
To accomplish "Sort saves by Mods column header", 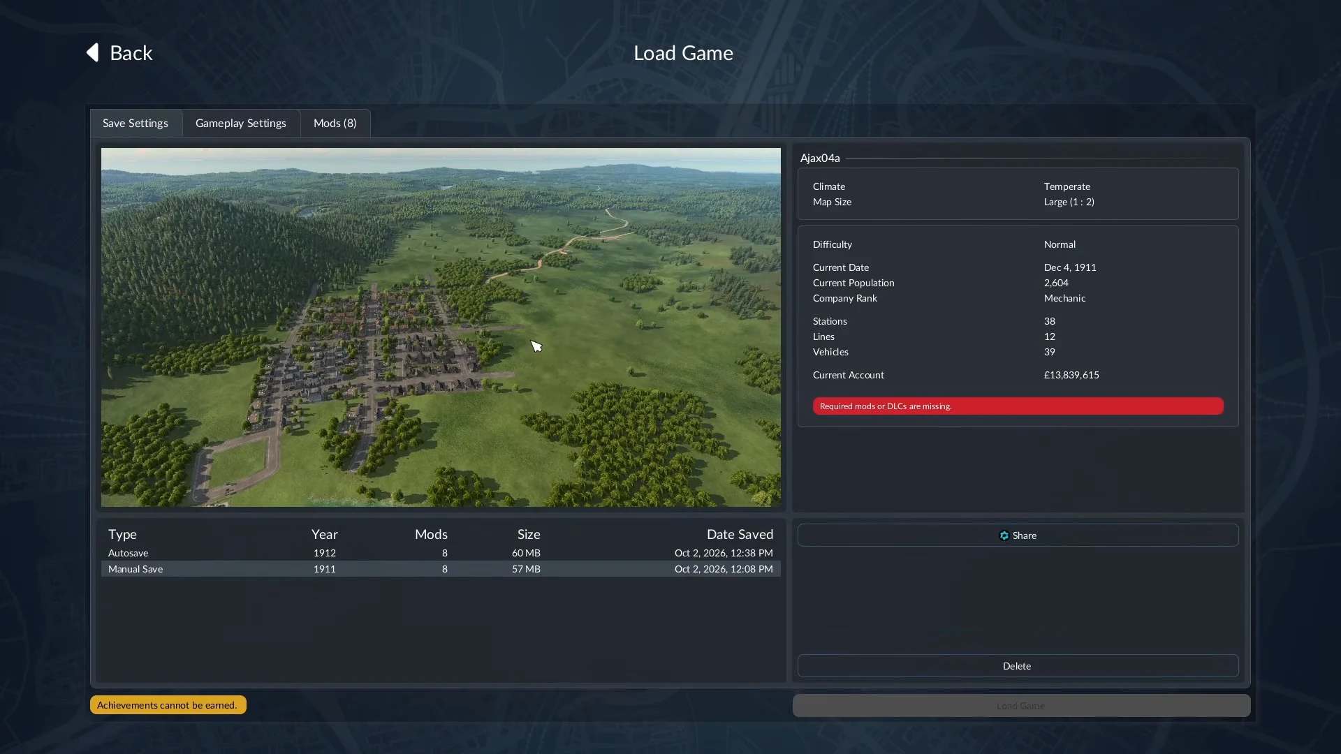I will [431, 534].
